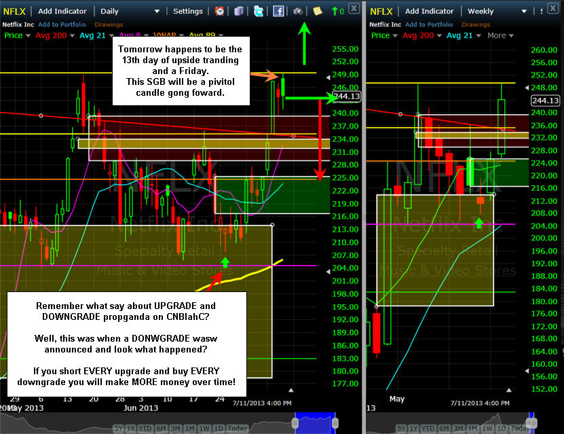Grab the right handle of Daily range slider
564x434 pixels.
point(335,423)
